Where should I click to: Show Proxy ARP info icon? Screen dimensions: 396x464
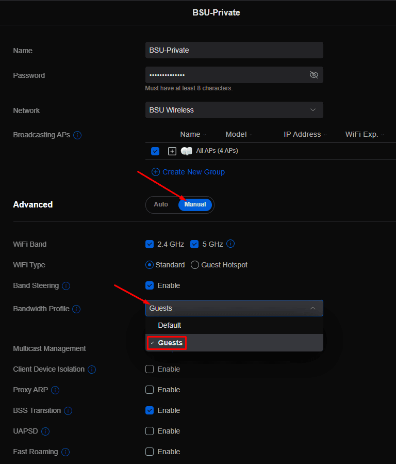coord(55,390)
